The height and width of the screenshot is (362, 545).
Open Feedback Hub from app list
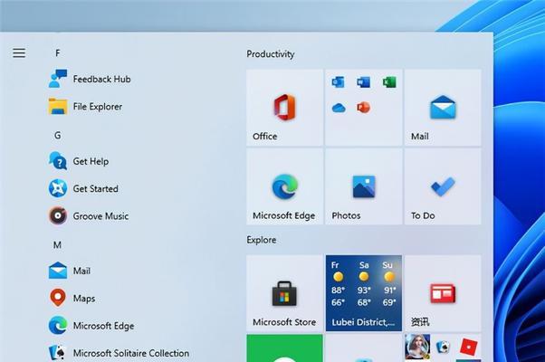(90, 79)
